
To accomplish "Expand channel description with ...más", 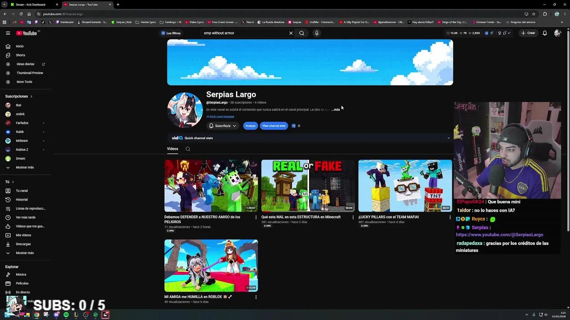I will [x=336, y=110].
